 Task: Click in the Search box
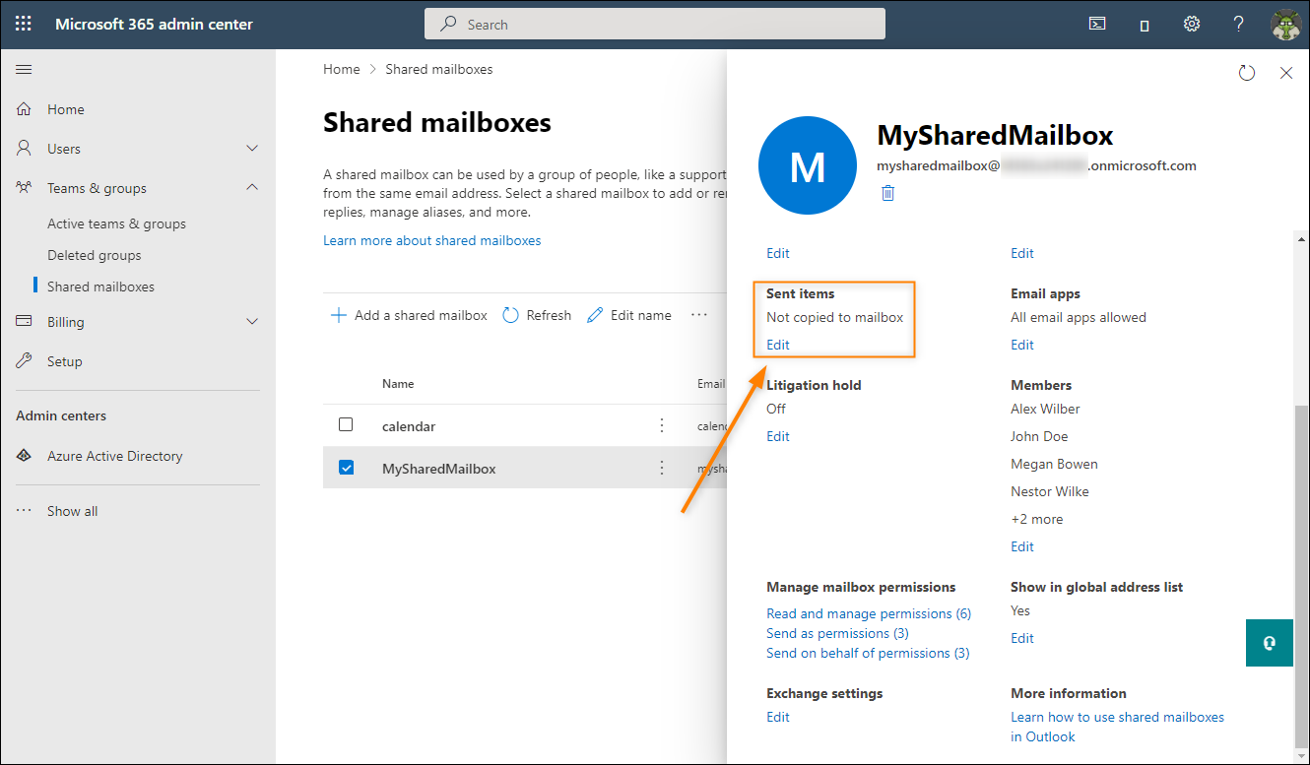click(x=655, y=24)
